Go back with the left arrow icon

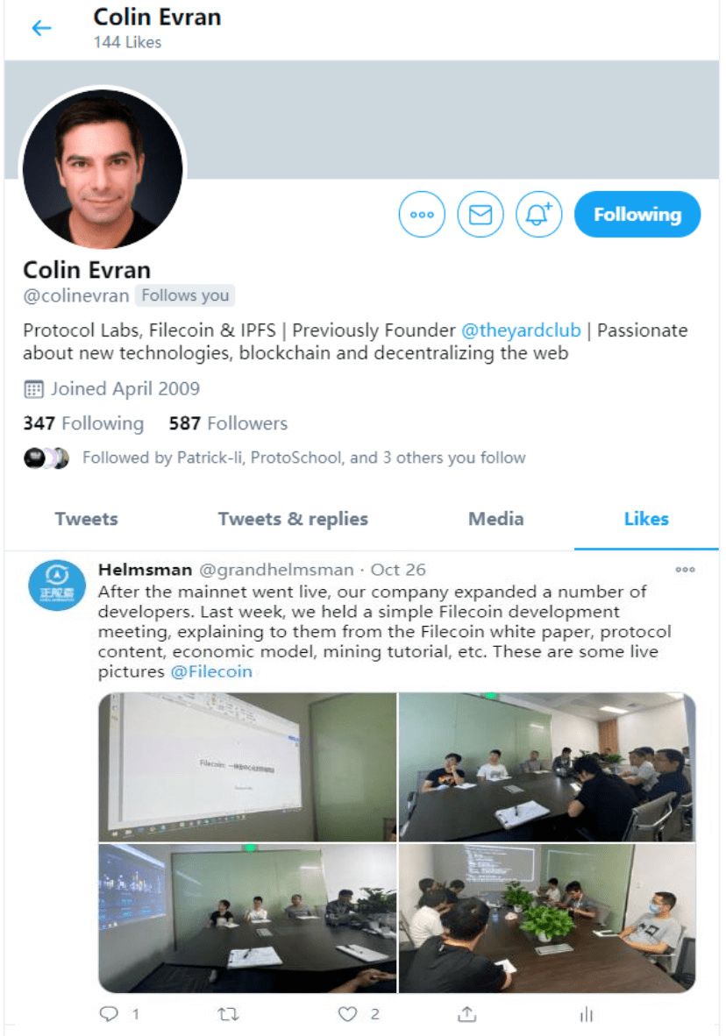coord(42,28)
